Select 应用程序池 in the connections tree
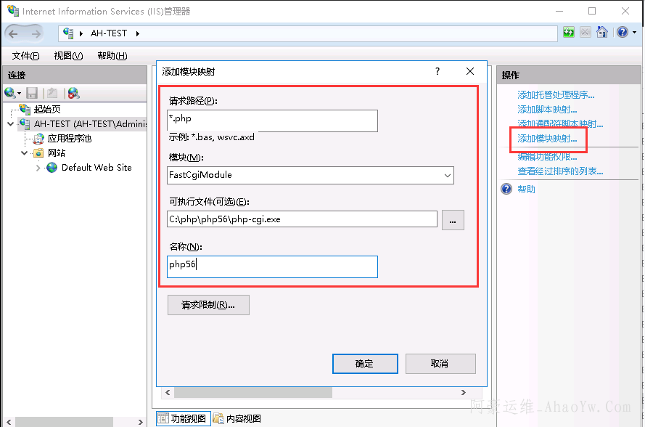Viewport: 645px width, 427px height. pyautogui.click(x=69, y=139)
